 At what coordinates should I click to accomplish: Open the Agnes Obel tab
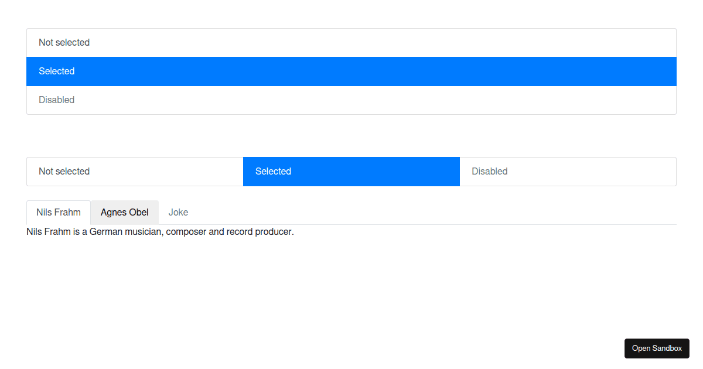point(125,212)
